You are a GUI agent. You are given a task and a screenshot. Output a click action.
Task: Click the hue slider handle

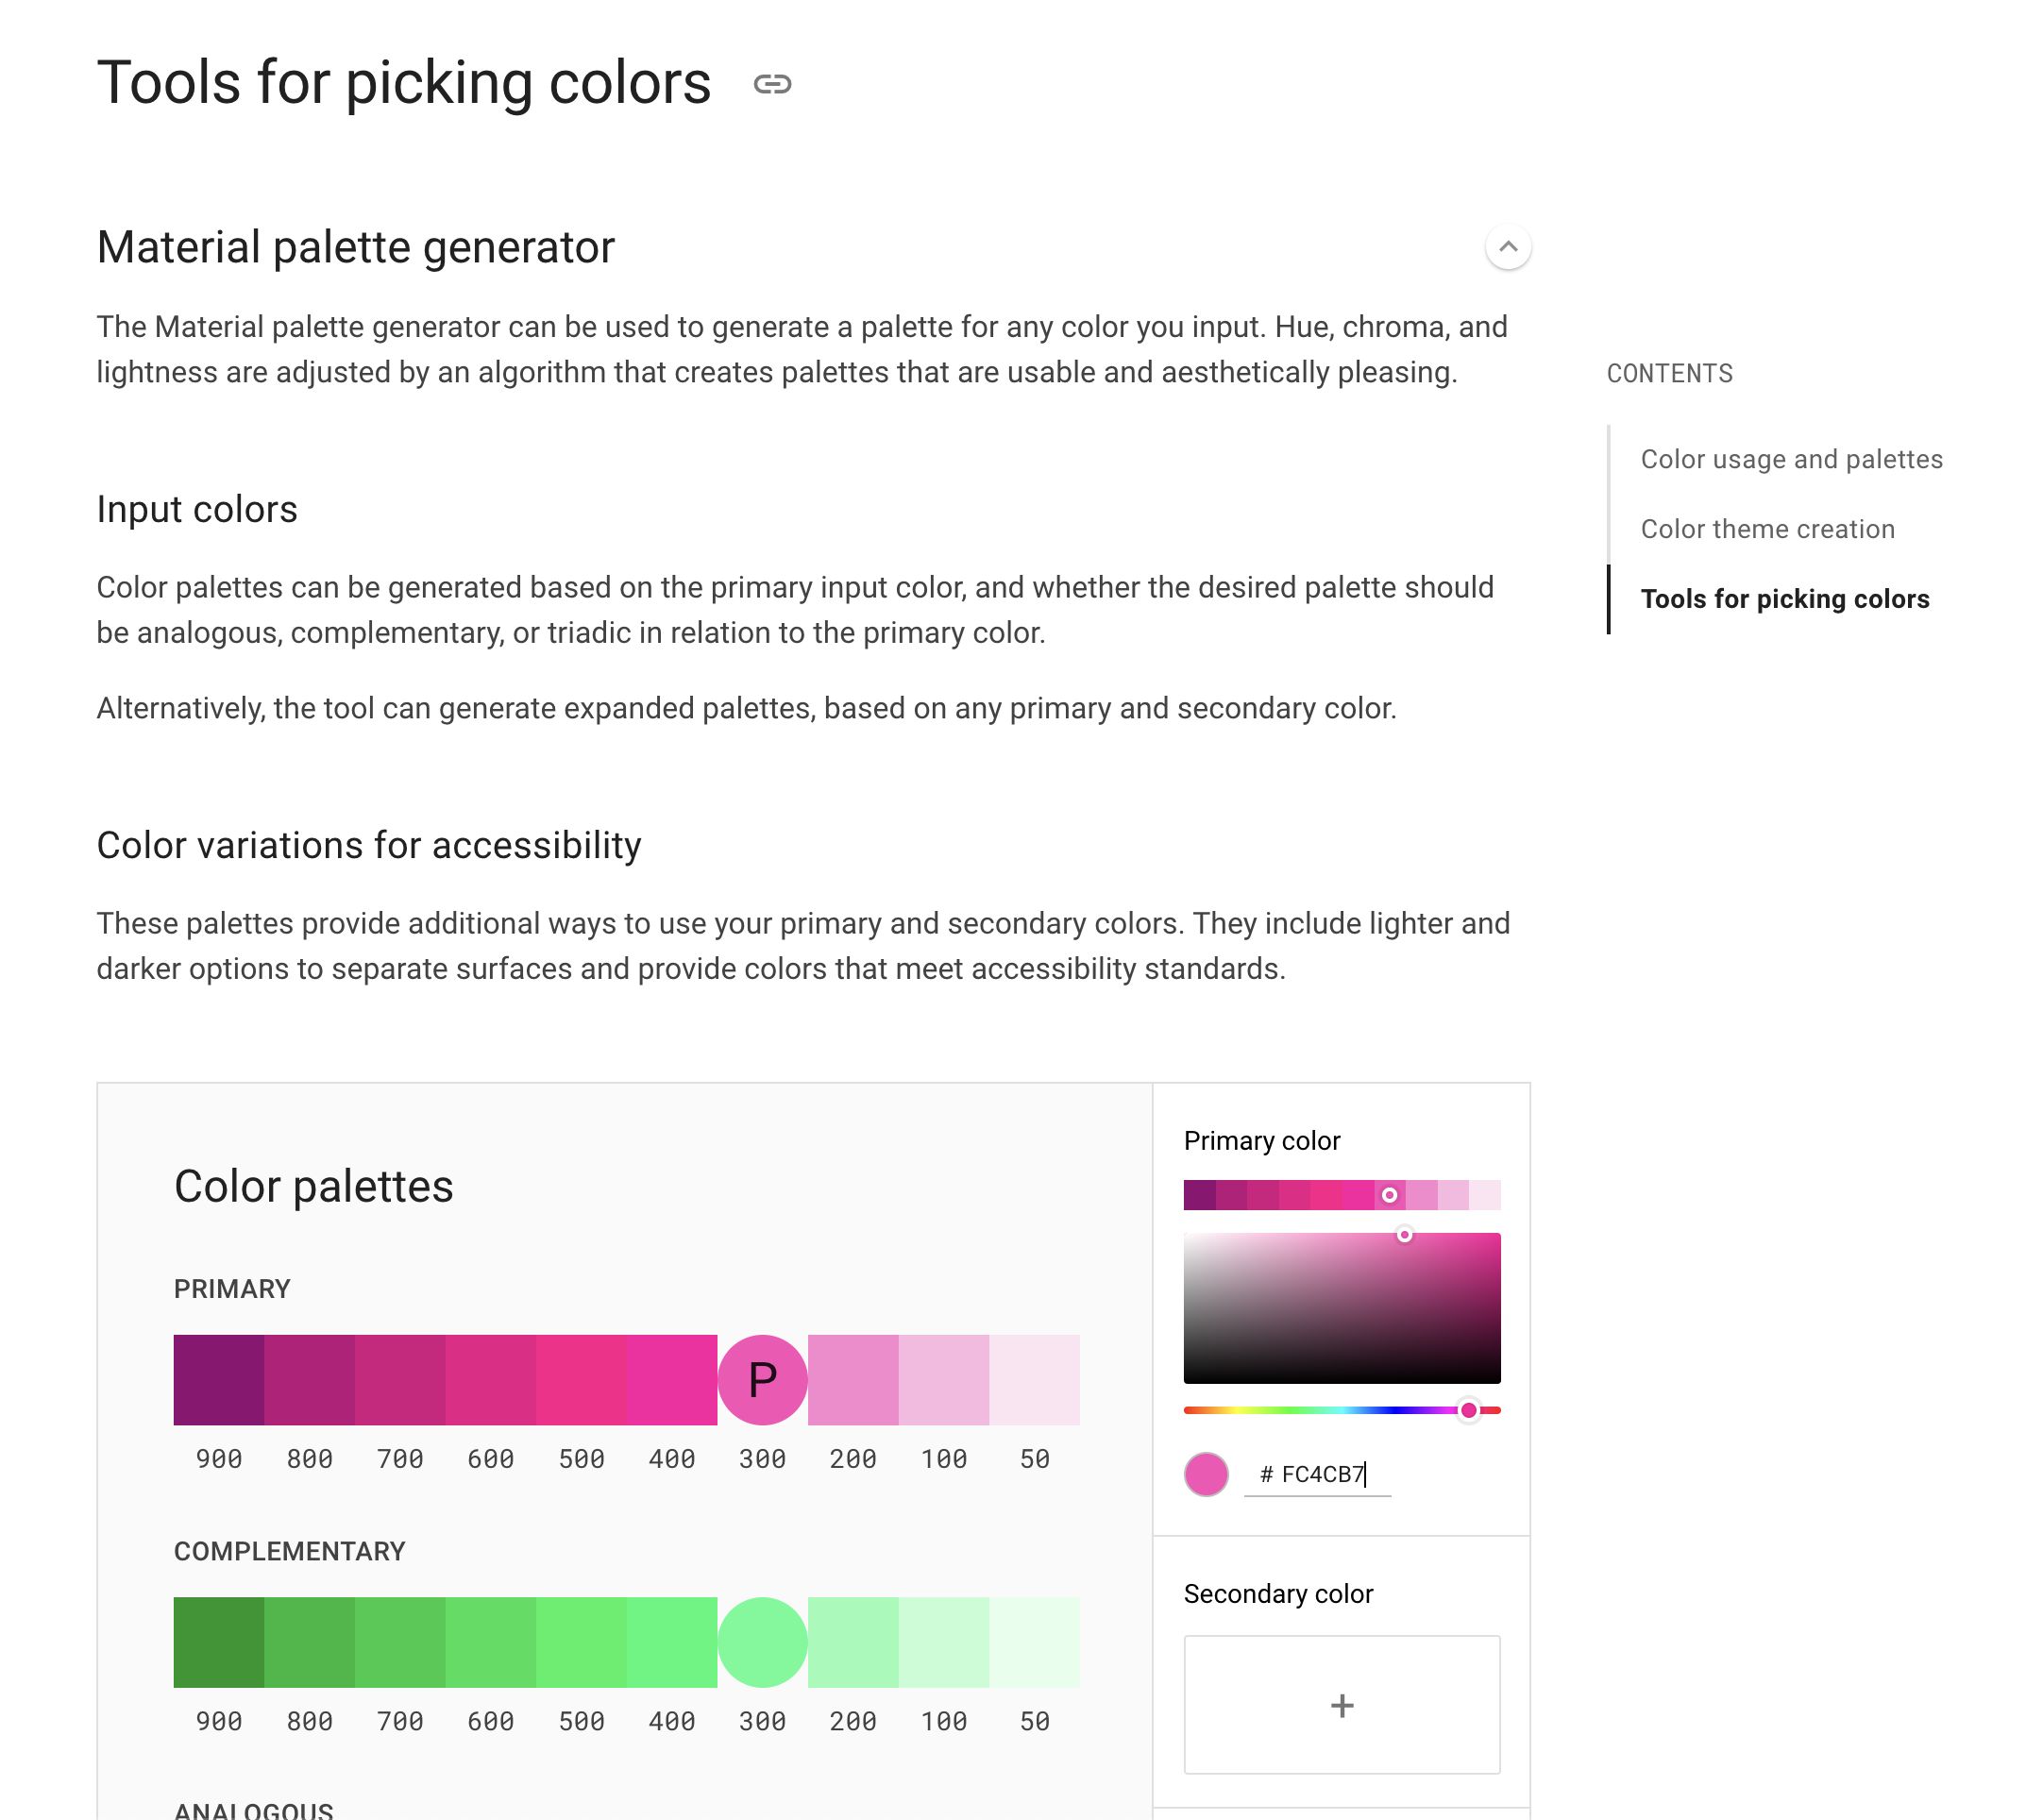(x=1468, y=1410)
